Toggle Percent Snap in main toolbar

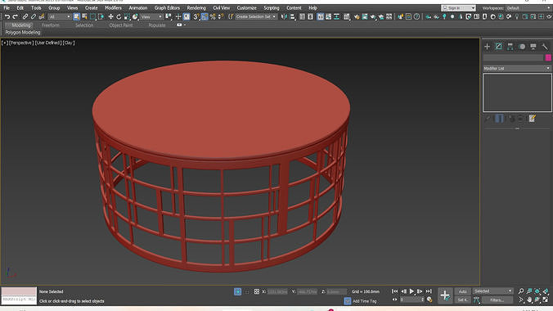point(213,16)
